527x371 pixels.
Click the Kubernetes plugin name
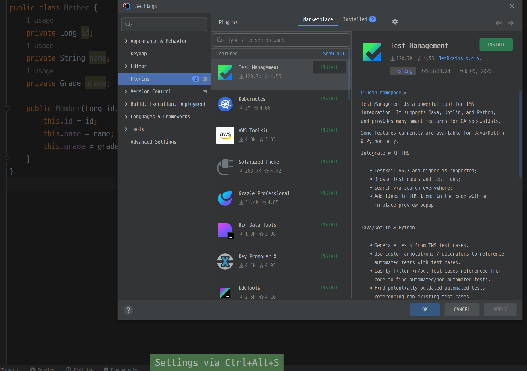point(252,99)
